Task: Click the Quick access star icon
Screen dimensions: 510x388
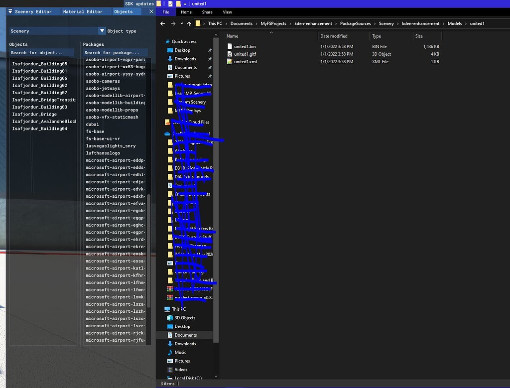Action: [x=169, y=41]
